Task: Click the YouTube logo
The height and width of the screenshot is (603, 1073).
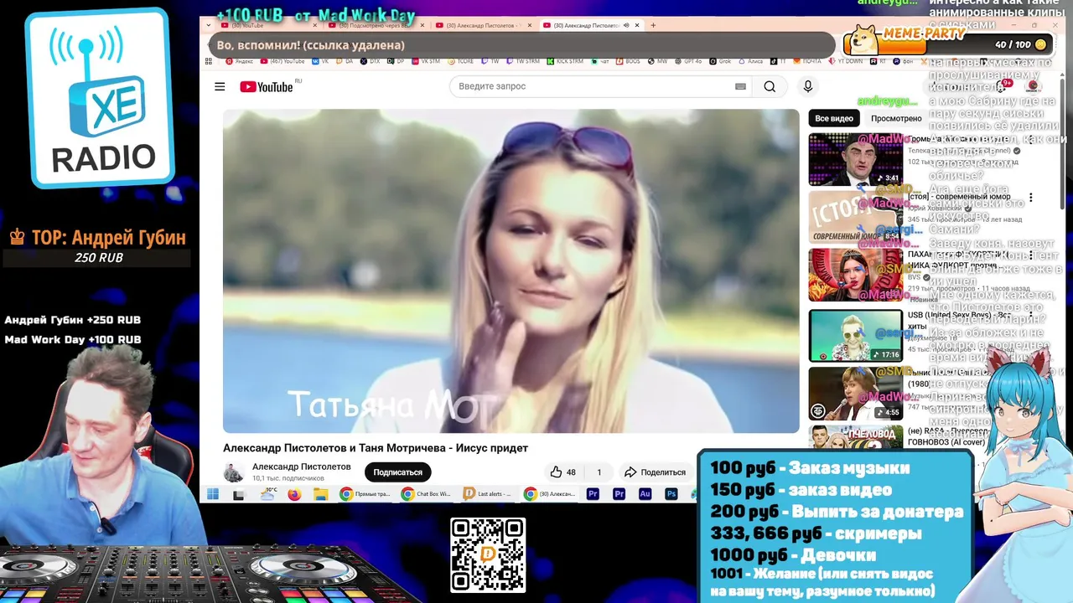Action: click(267, 87)
